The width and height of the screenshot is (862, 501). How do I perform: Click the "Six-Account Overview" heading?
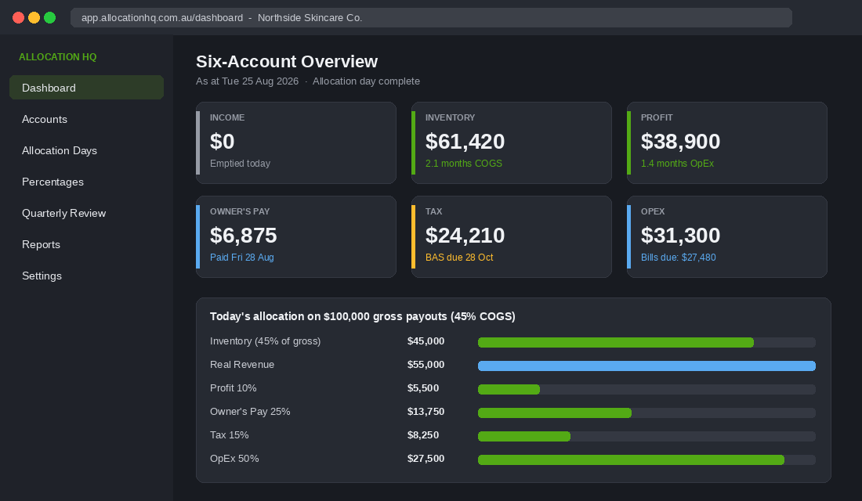(x=287, y=62)
